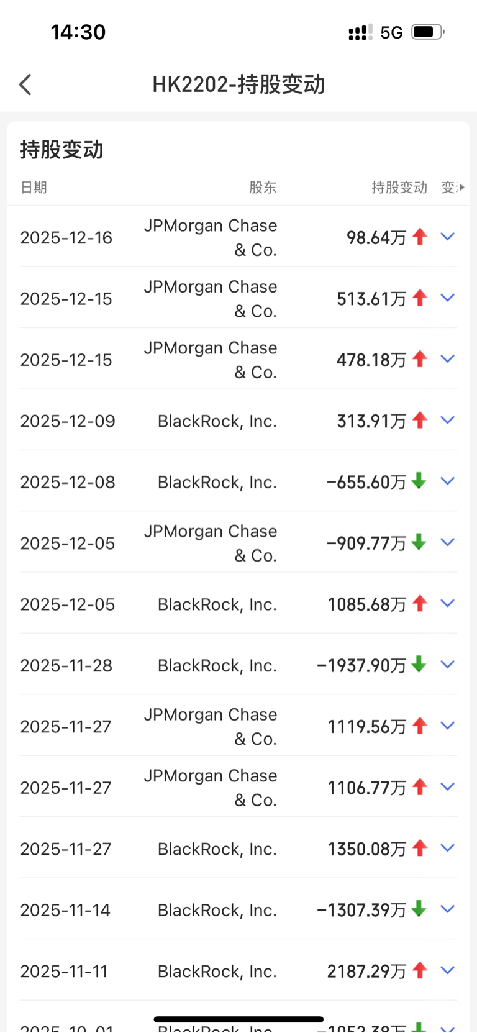Tap red up arrow beside 98.64万
This screenshot has width=477, height=1033.
420,237
